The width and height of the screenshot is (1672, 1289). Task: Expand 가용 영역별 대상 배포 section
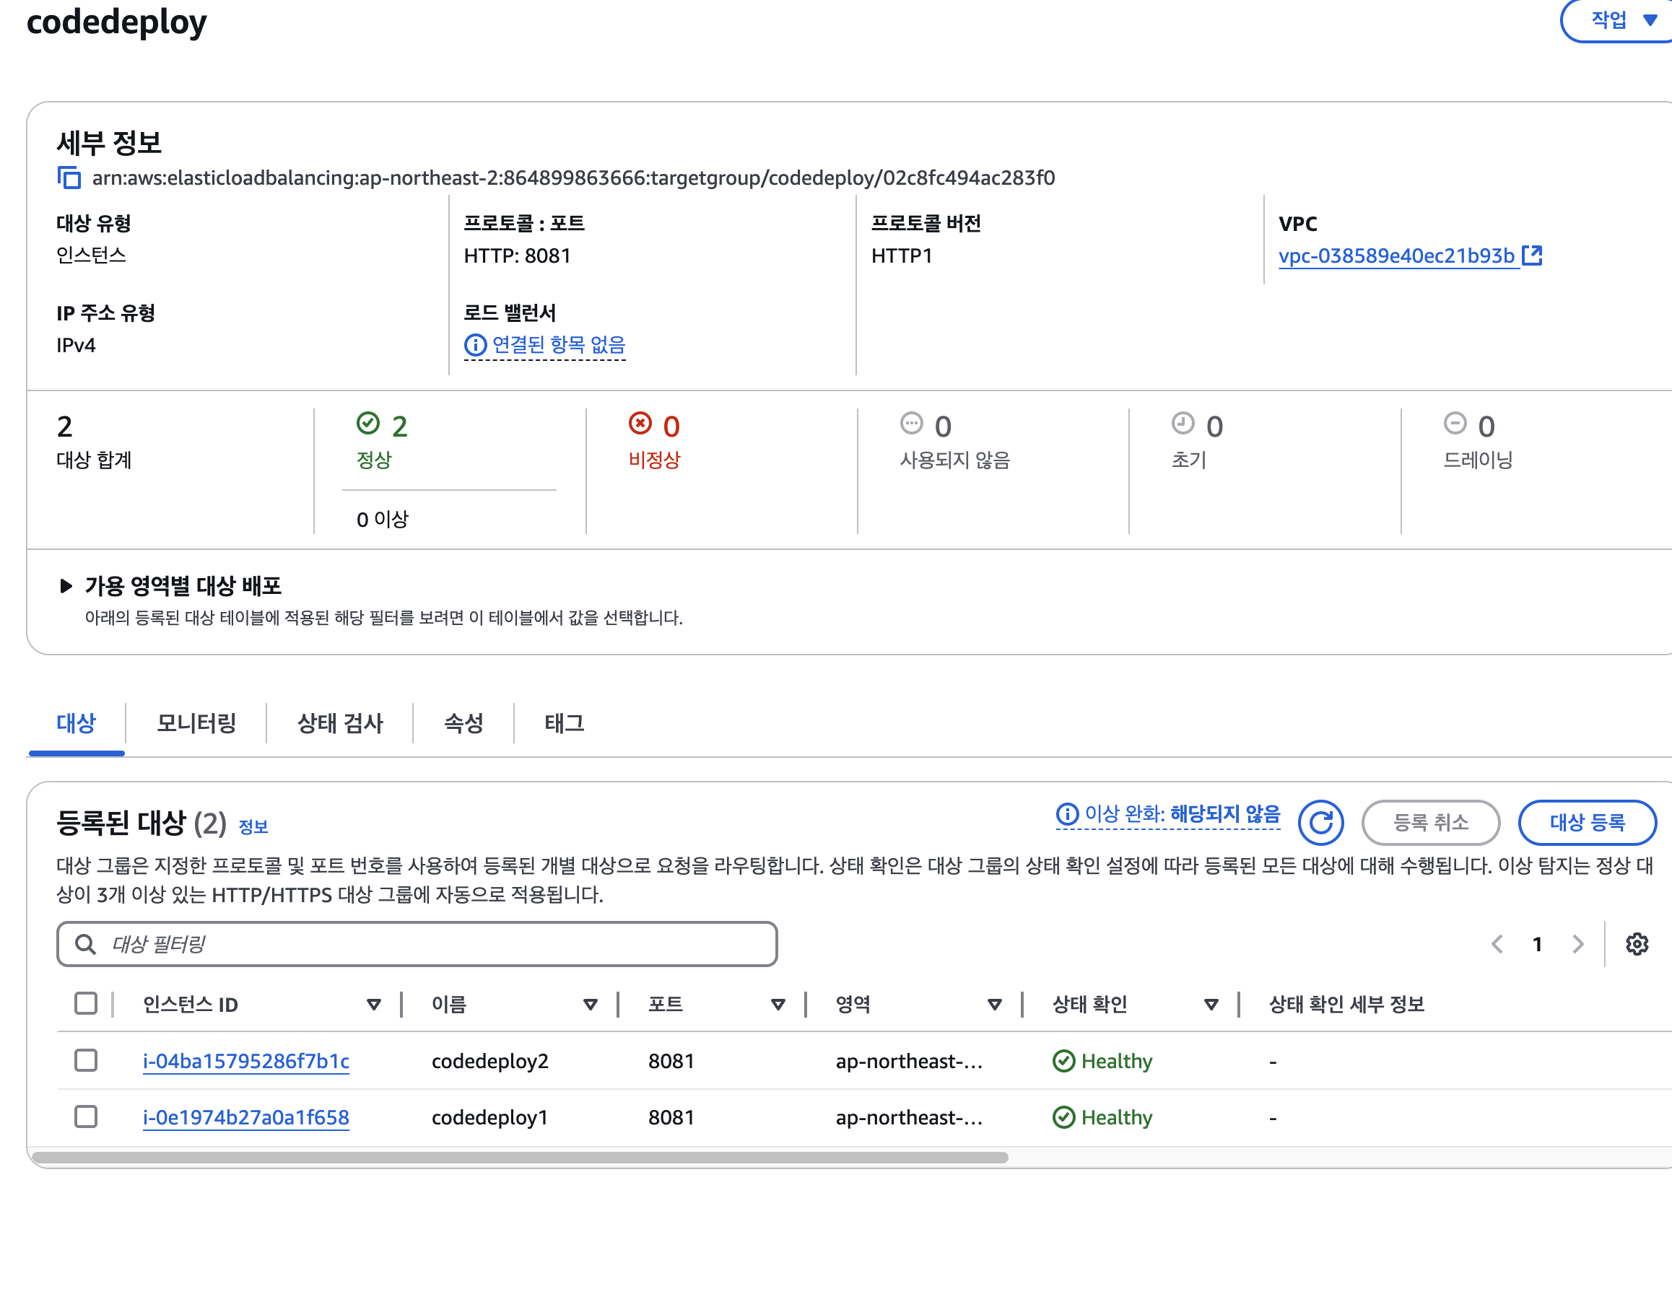coord(66,586)
